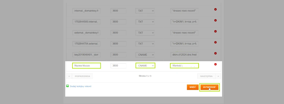The width and height of the screenshot is (284, 104).
Task: Remove the 1702644500.internal record via red icon
Action: point(215,20)
